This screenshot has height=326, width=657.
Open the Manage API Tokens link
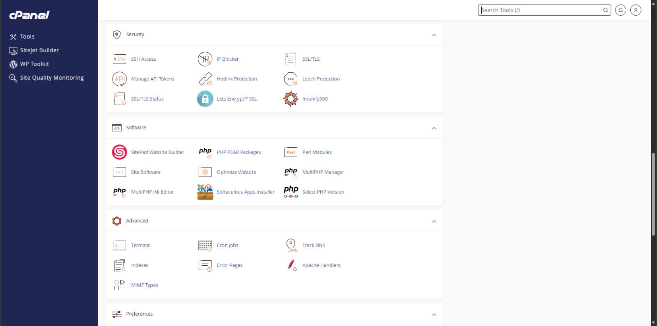coord(152,79)
